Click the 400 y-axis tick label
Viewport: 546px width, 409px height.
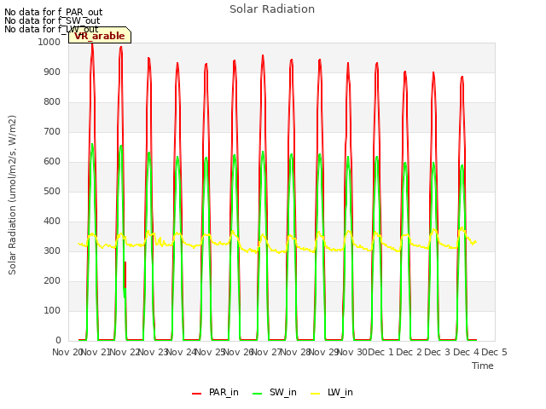pos(52,222)
